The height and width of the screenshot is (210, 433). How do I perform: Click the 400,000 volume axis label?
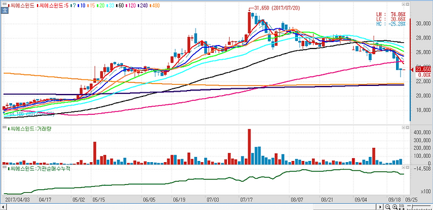[x=422, y=133]
